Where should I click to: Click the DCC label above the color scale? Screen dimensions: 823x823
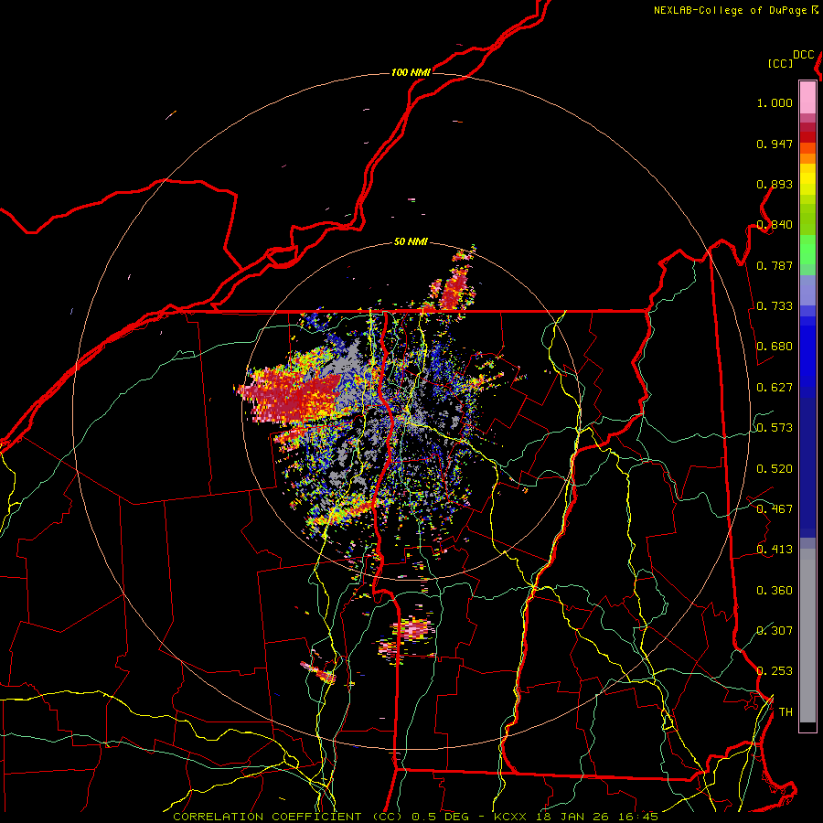(804, 55)
